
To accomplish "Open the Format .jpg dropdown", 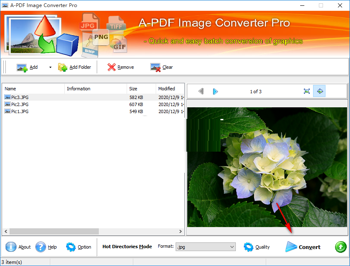I will click(x=206, y=247).
